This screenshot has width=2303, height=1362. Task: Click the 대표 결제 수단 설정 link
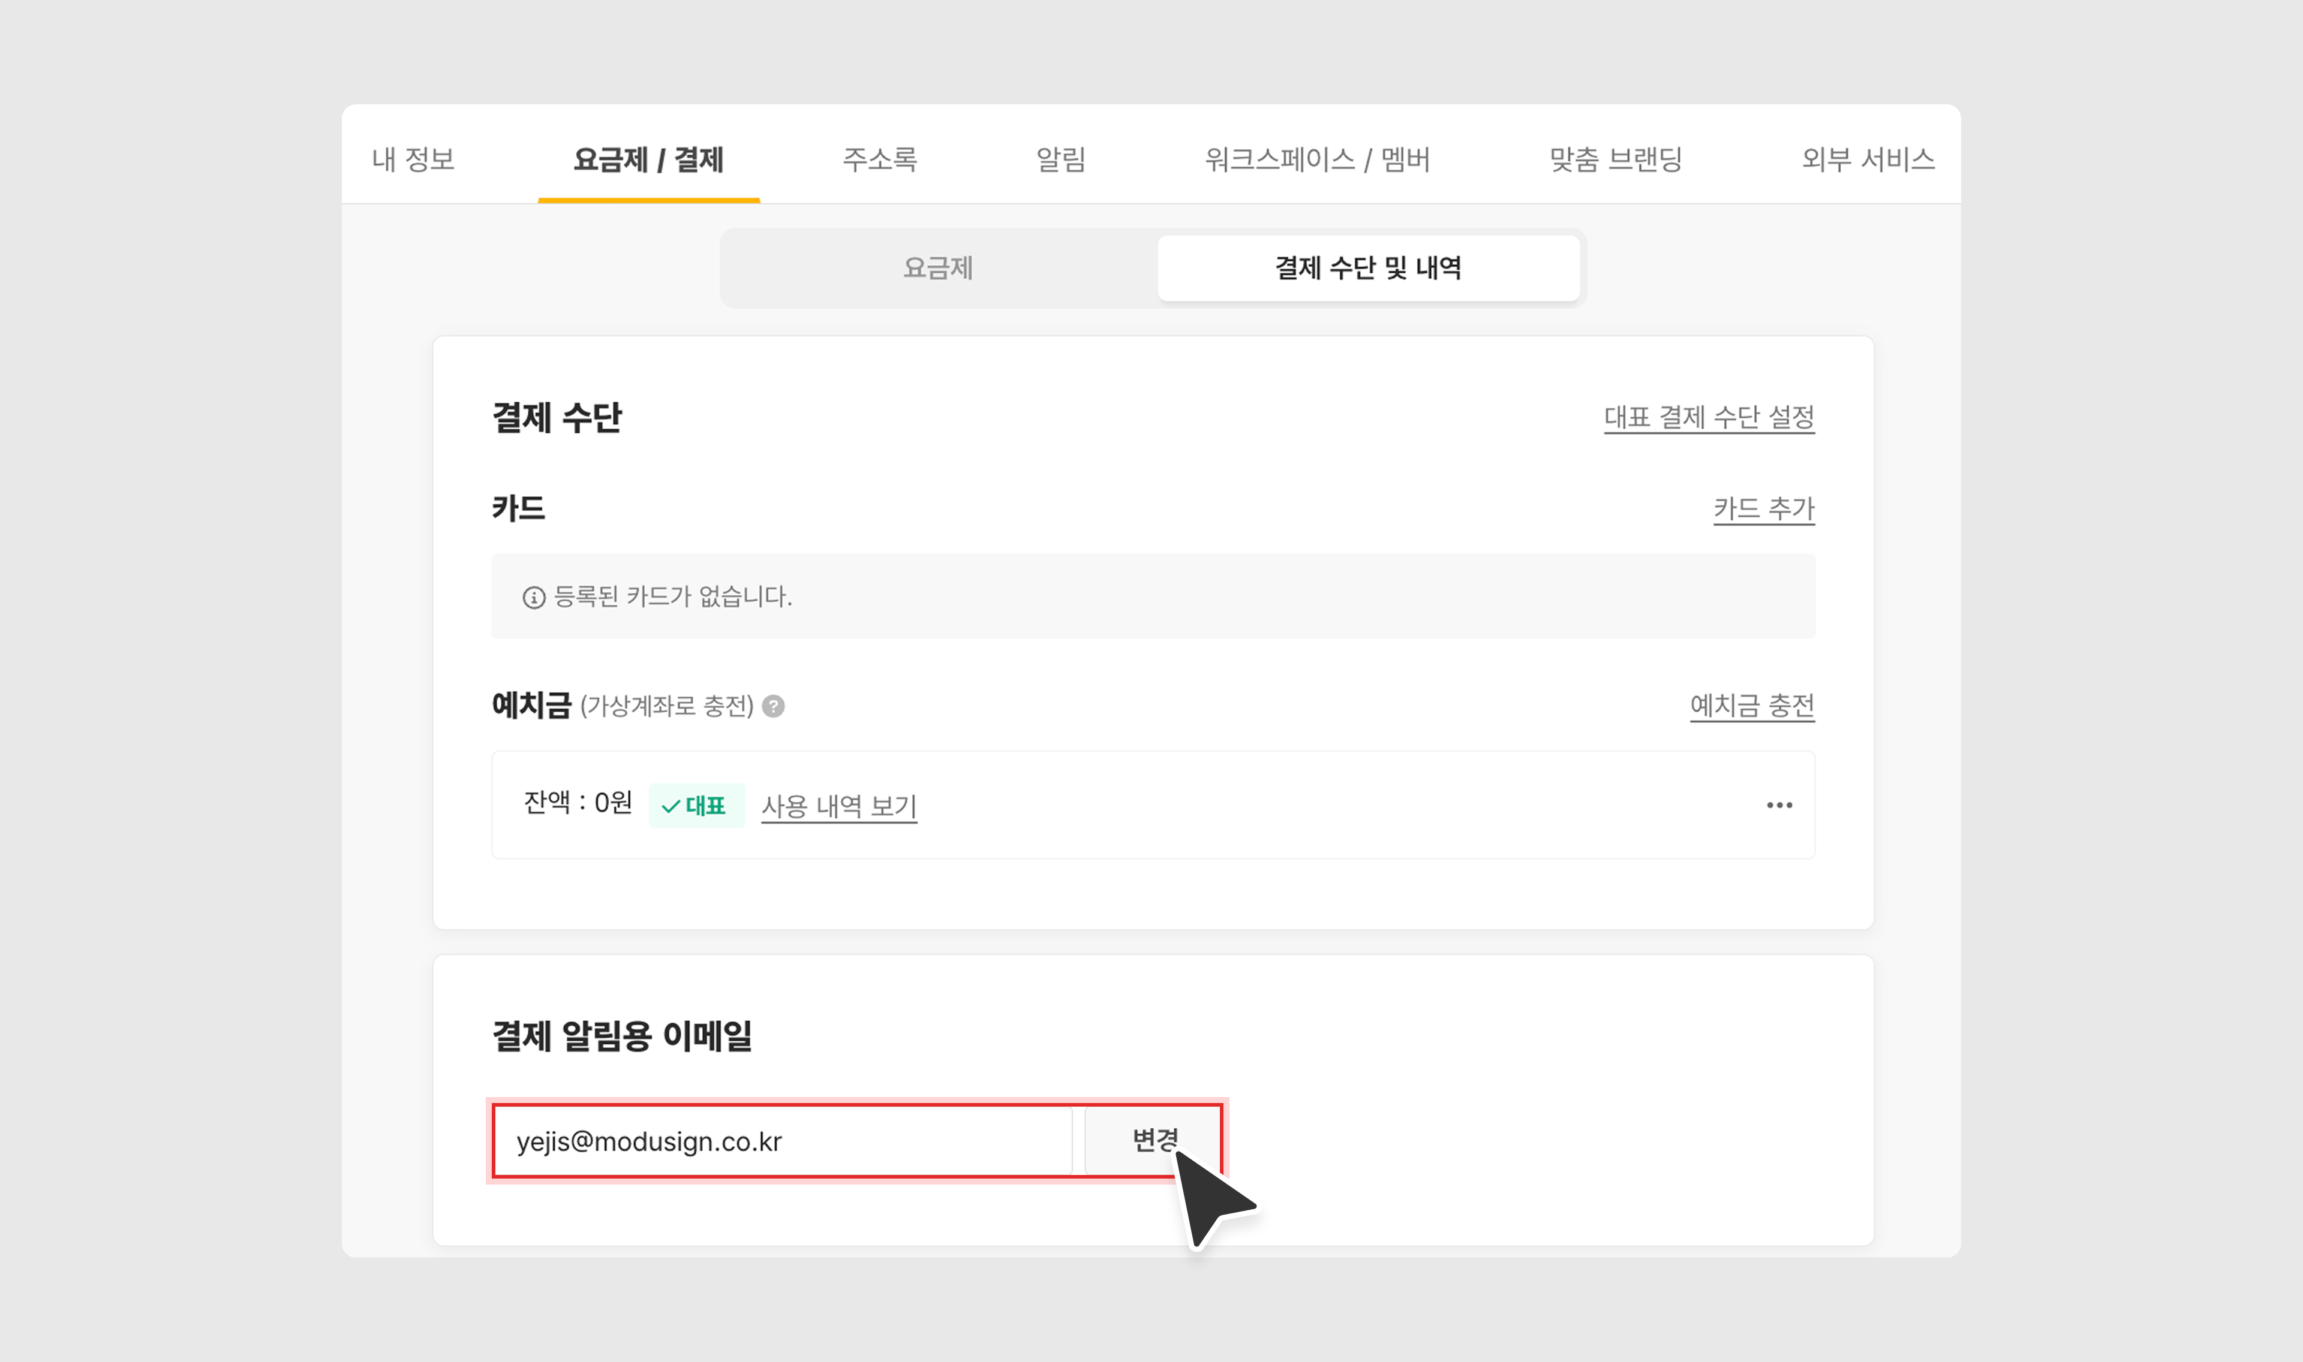coord(1708,417)
